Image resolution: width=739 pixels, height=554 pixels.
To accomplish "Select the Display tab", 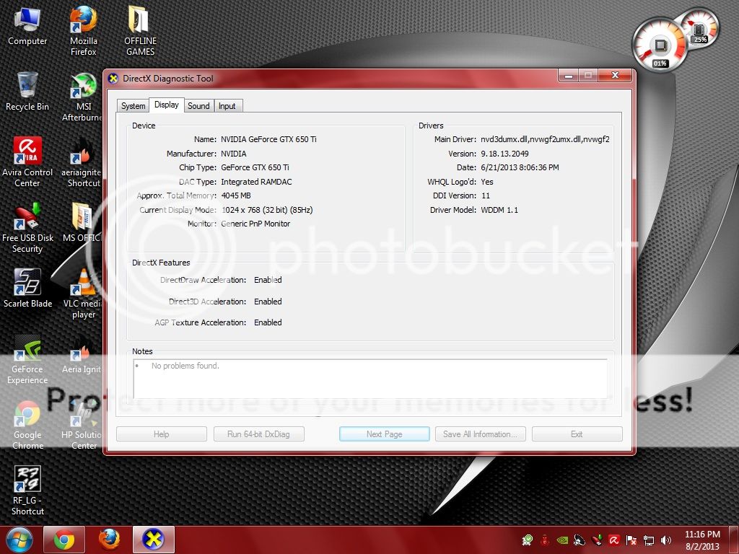I will pos(167,105).
